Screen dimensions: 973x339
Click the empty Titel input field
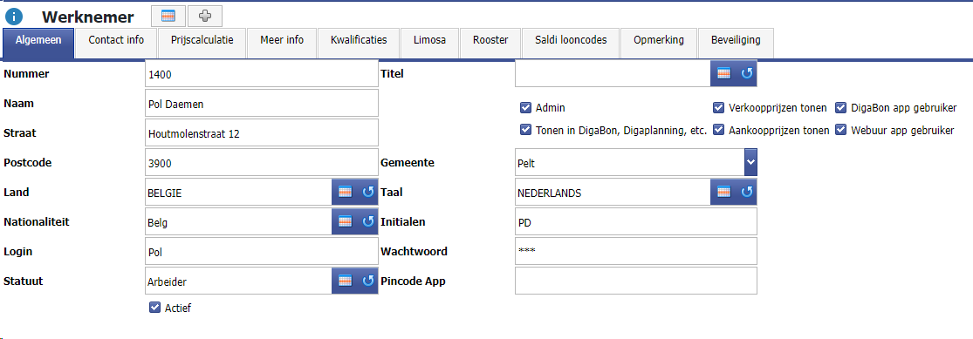(613, 74)
